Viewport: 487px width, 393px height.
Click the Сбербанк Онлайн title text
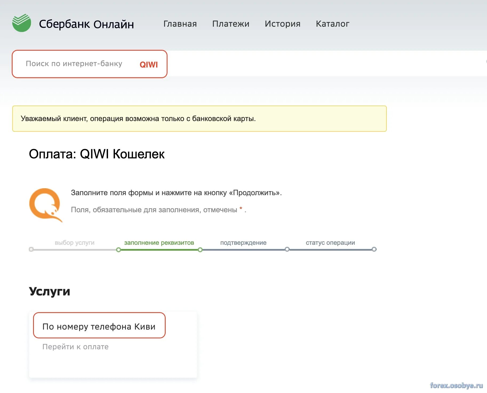(x=86, y=24)
